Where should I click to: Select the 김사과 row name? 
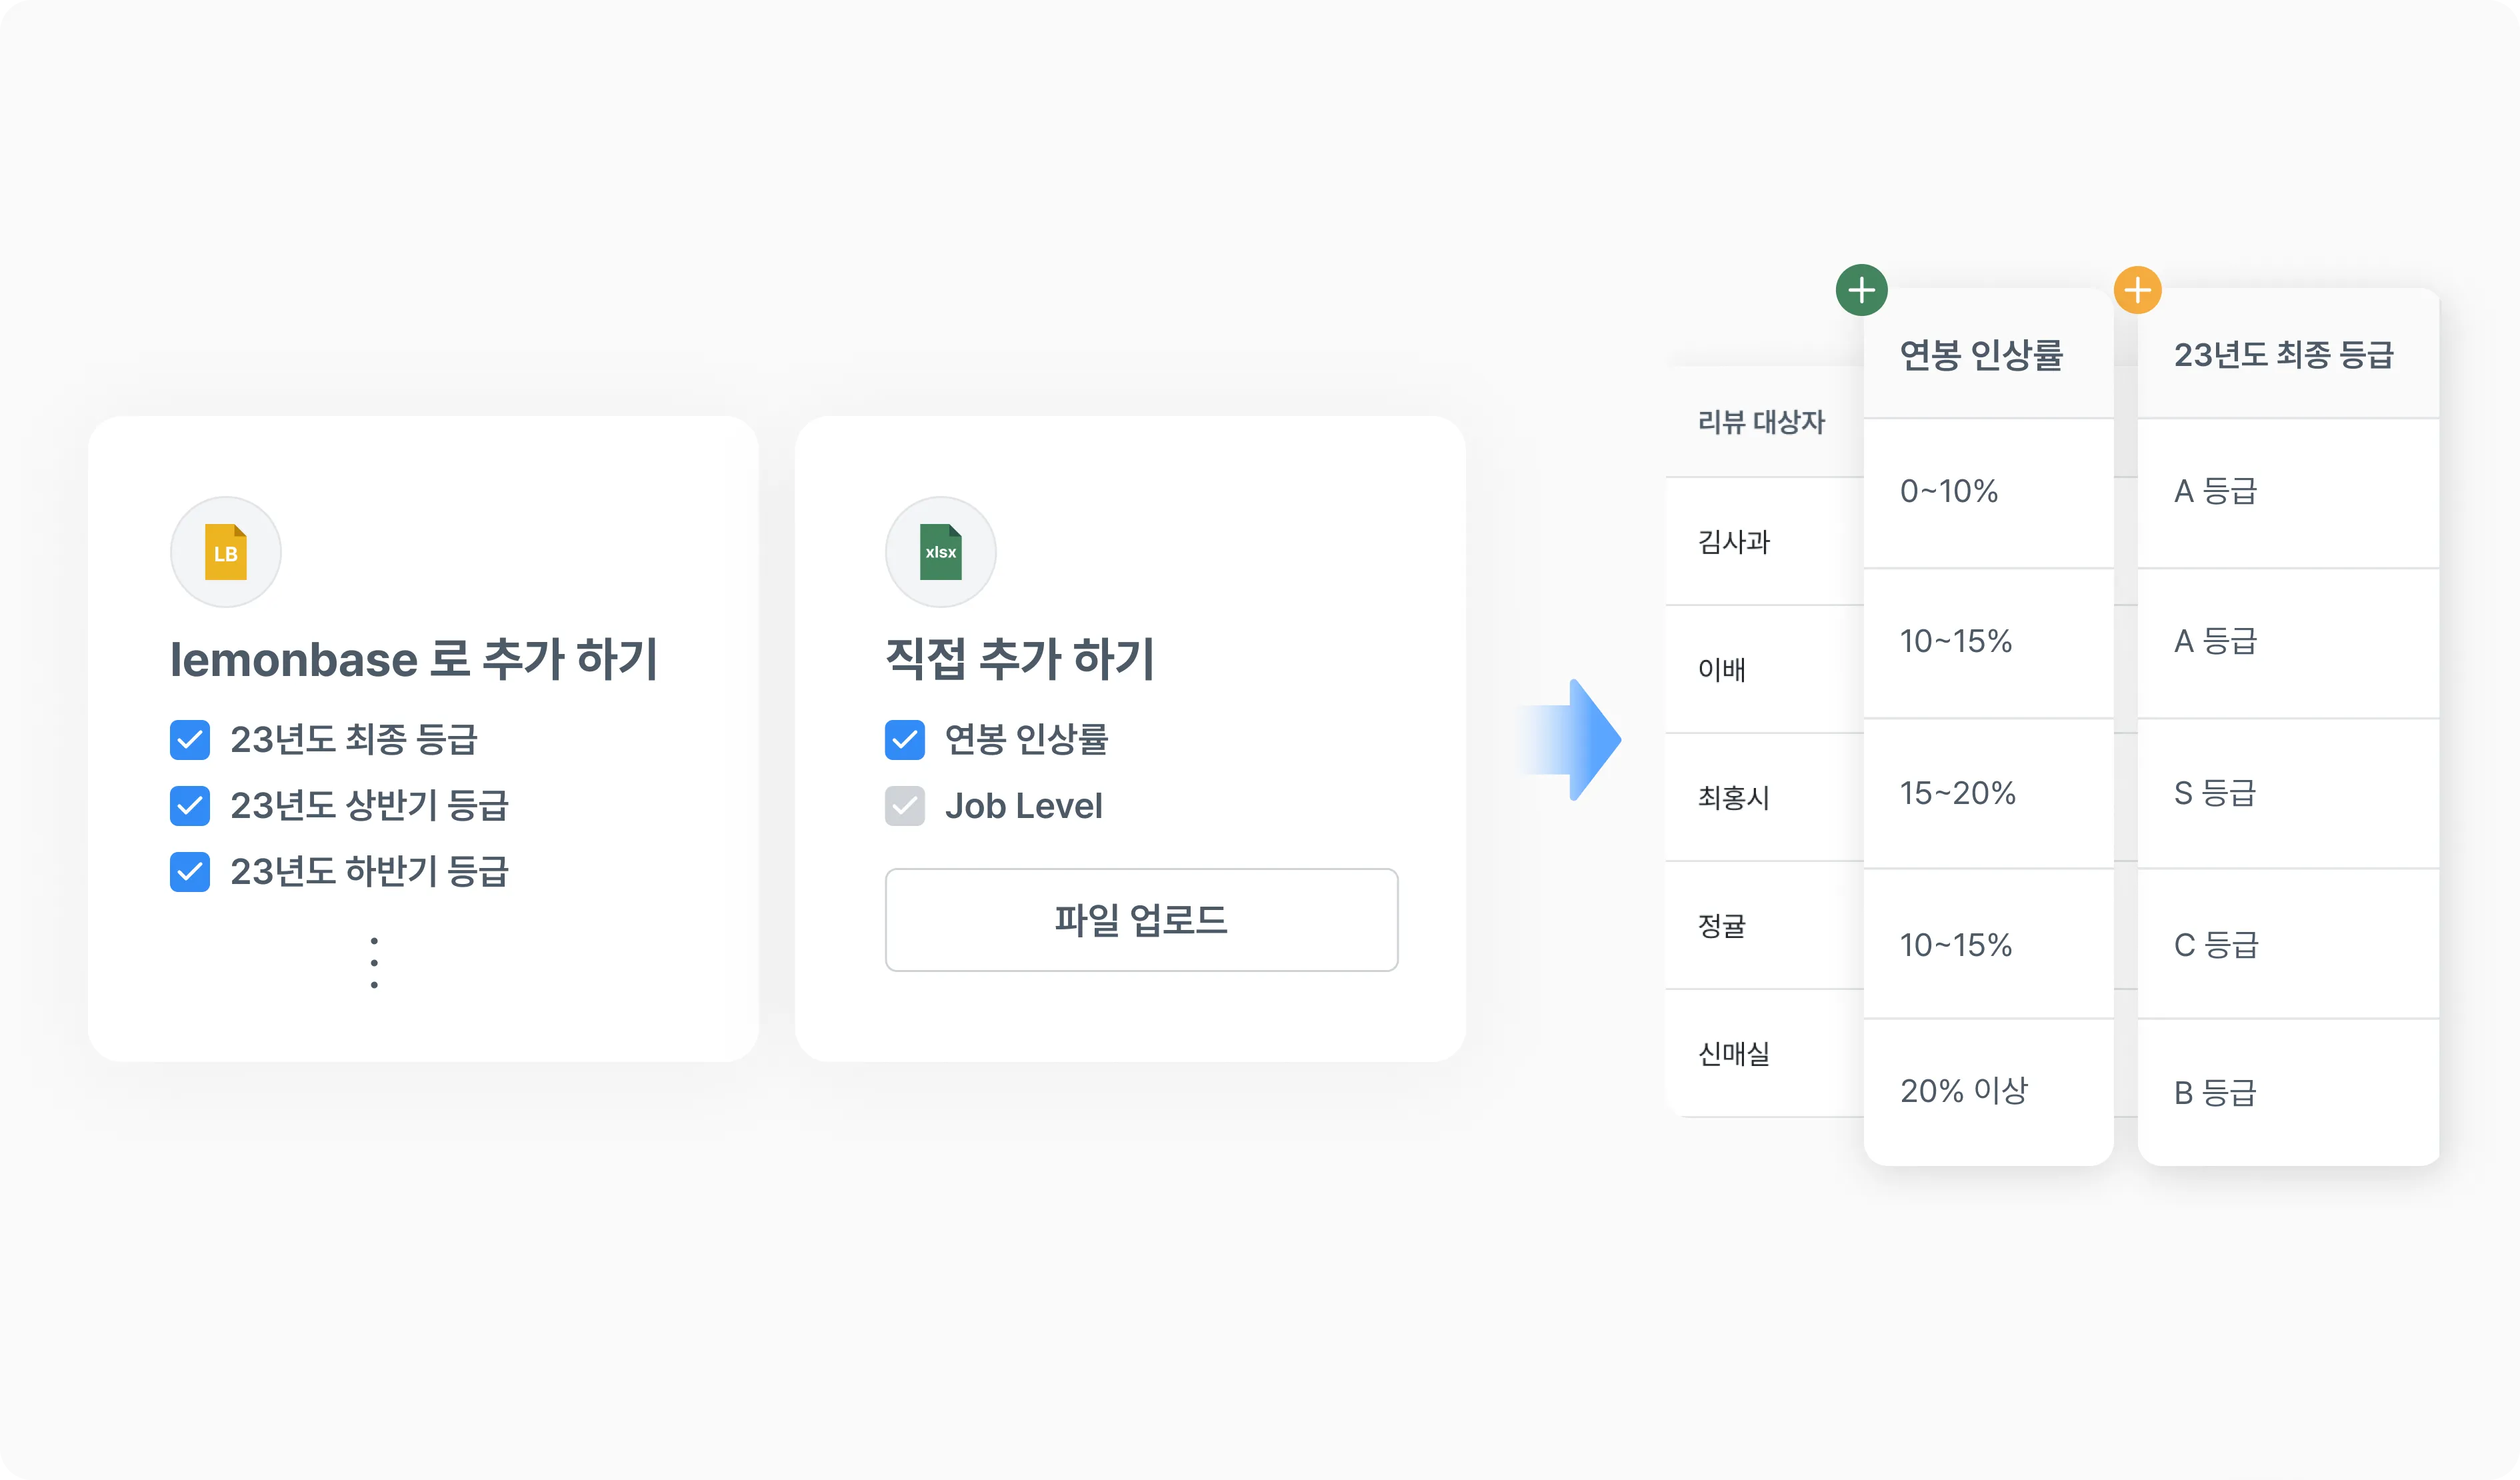pos(1734,542)
